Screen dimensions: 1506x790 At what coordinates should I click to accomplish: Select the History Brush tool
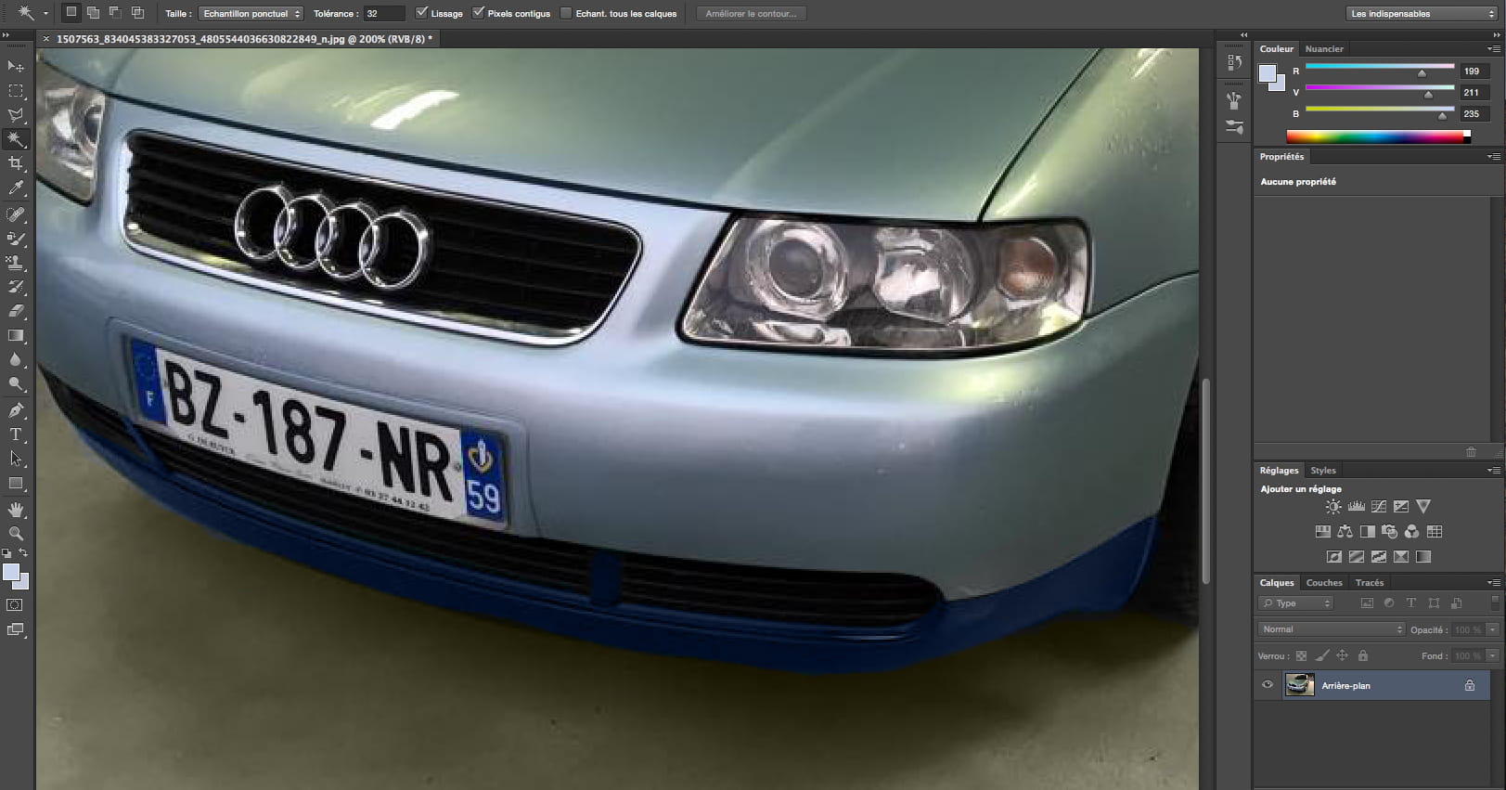[x=16, y=287]
